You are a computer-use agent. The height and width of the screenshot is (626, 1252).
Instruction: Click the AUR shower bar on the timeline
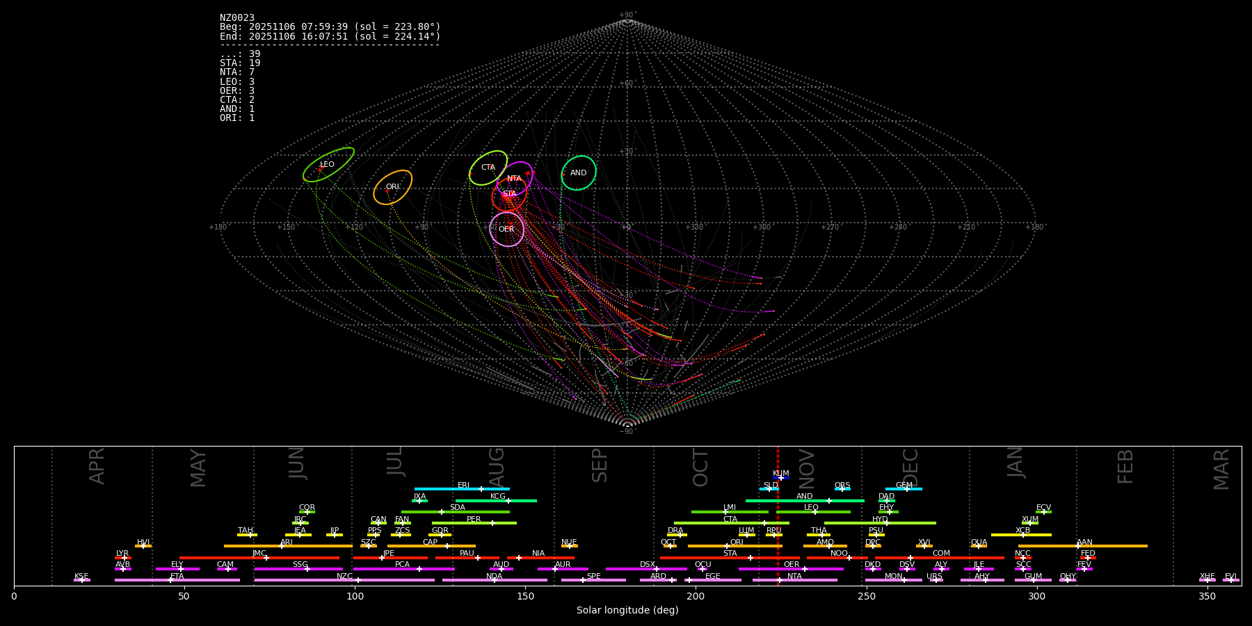[x=563, y=569]
